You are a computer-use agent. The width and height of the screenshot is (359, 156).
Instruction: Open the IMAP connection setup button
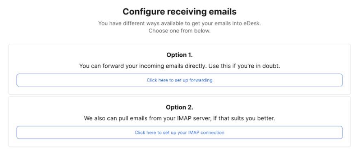click(x=180, y=132)
